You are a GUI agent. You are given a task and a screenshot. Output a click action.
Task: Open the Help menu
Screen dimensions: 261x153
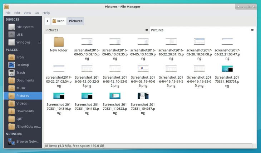pos(46,13)
